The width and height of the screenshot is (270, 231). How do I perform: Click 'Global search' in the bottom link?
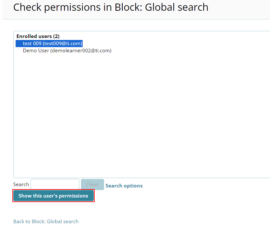63,222
